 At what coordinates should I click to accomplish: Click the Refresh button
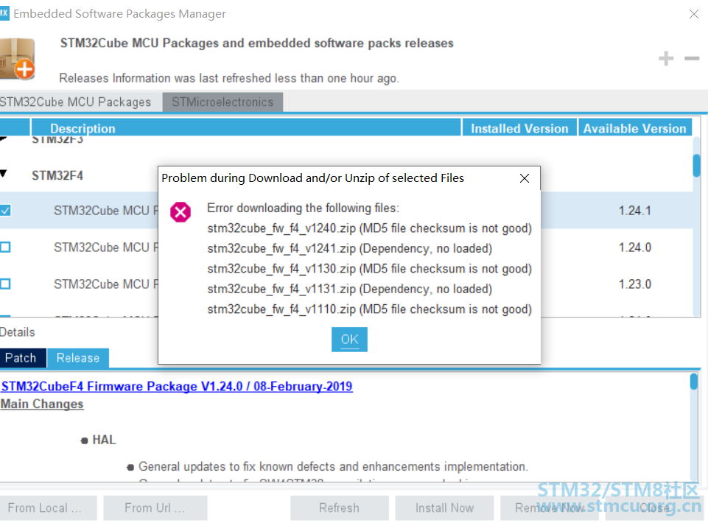coord(339,508)
